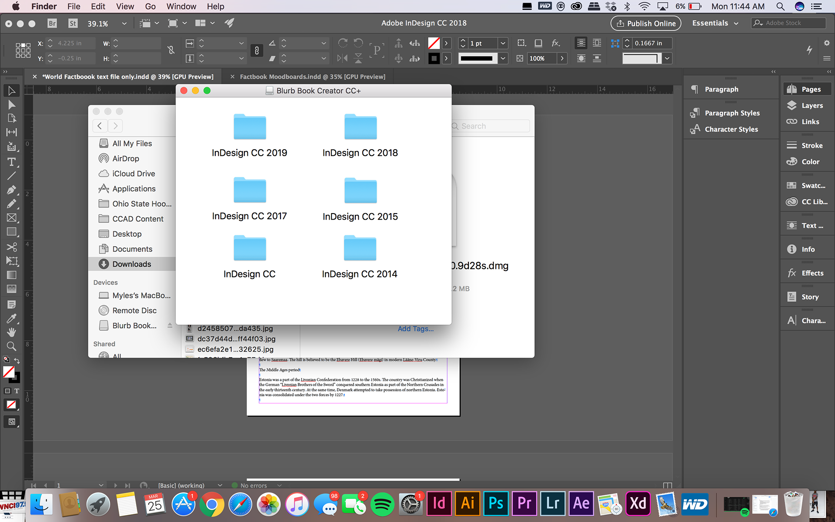835x522 pixels.
Task: Select the Zoom tool in toolbox
Action: (x=12, y=346)
